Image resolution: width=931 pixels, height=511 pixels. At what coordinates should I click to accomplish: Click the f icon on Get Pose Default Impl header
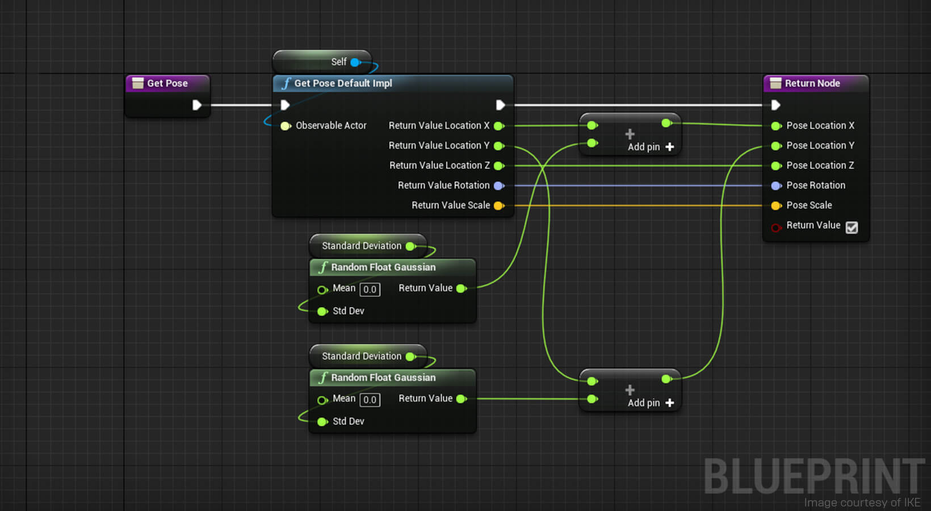coord(286,83)
